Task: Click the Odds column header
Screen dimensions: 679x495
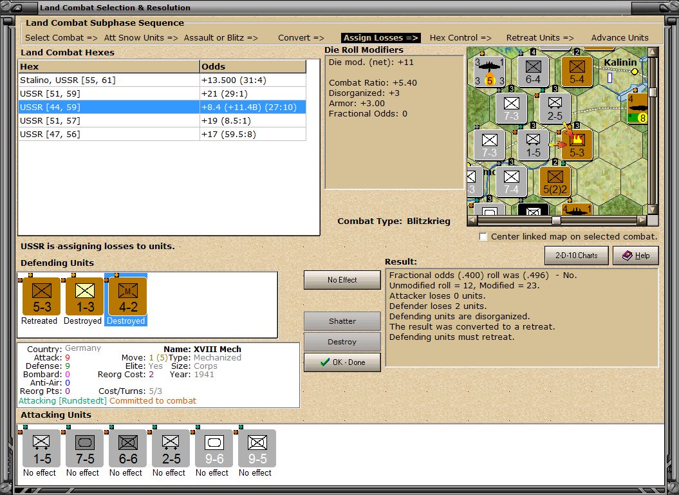Action: (253, 66)
